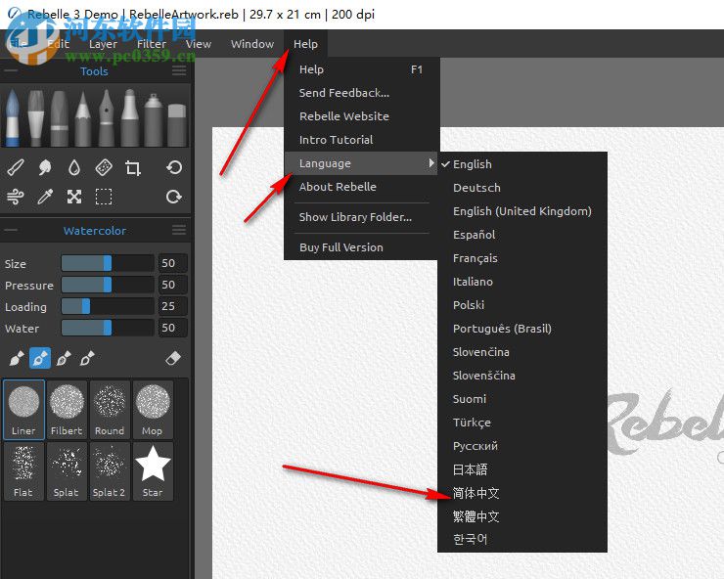Collapse the Watercolor panel

coord(11,230)
